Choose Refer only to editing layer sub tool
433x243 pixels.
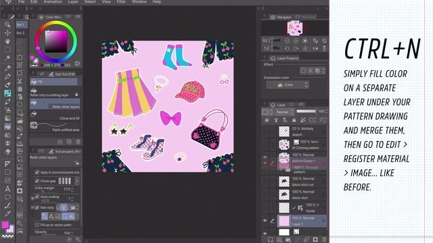(x=55, y=92)
